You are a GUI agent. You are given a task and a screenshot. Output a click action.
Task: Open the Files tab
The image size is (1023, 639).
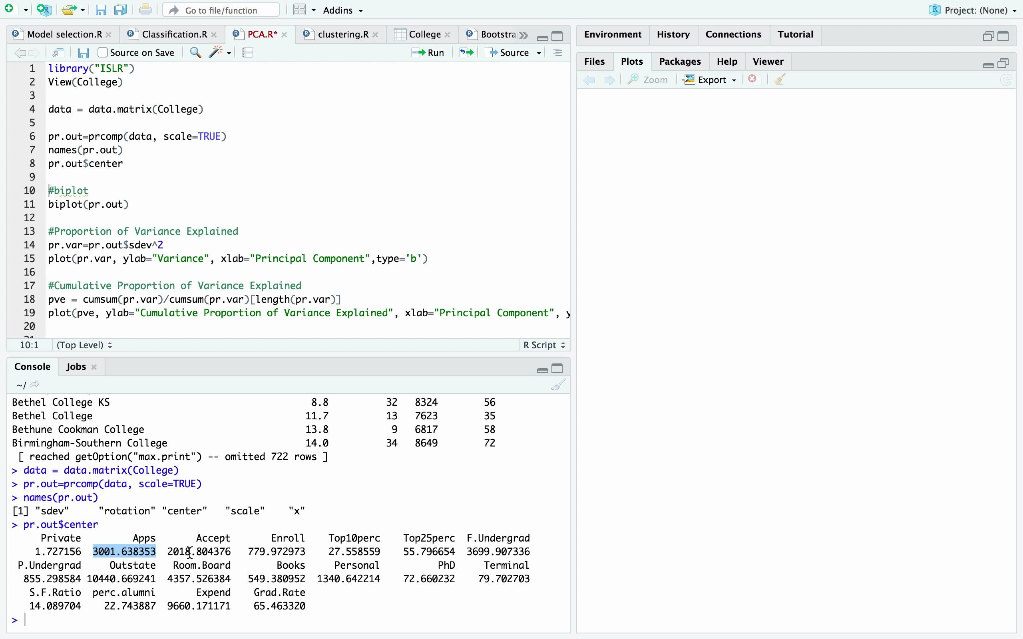click(594, 62)
